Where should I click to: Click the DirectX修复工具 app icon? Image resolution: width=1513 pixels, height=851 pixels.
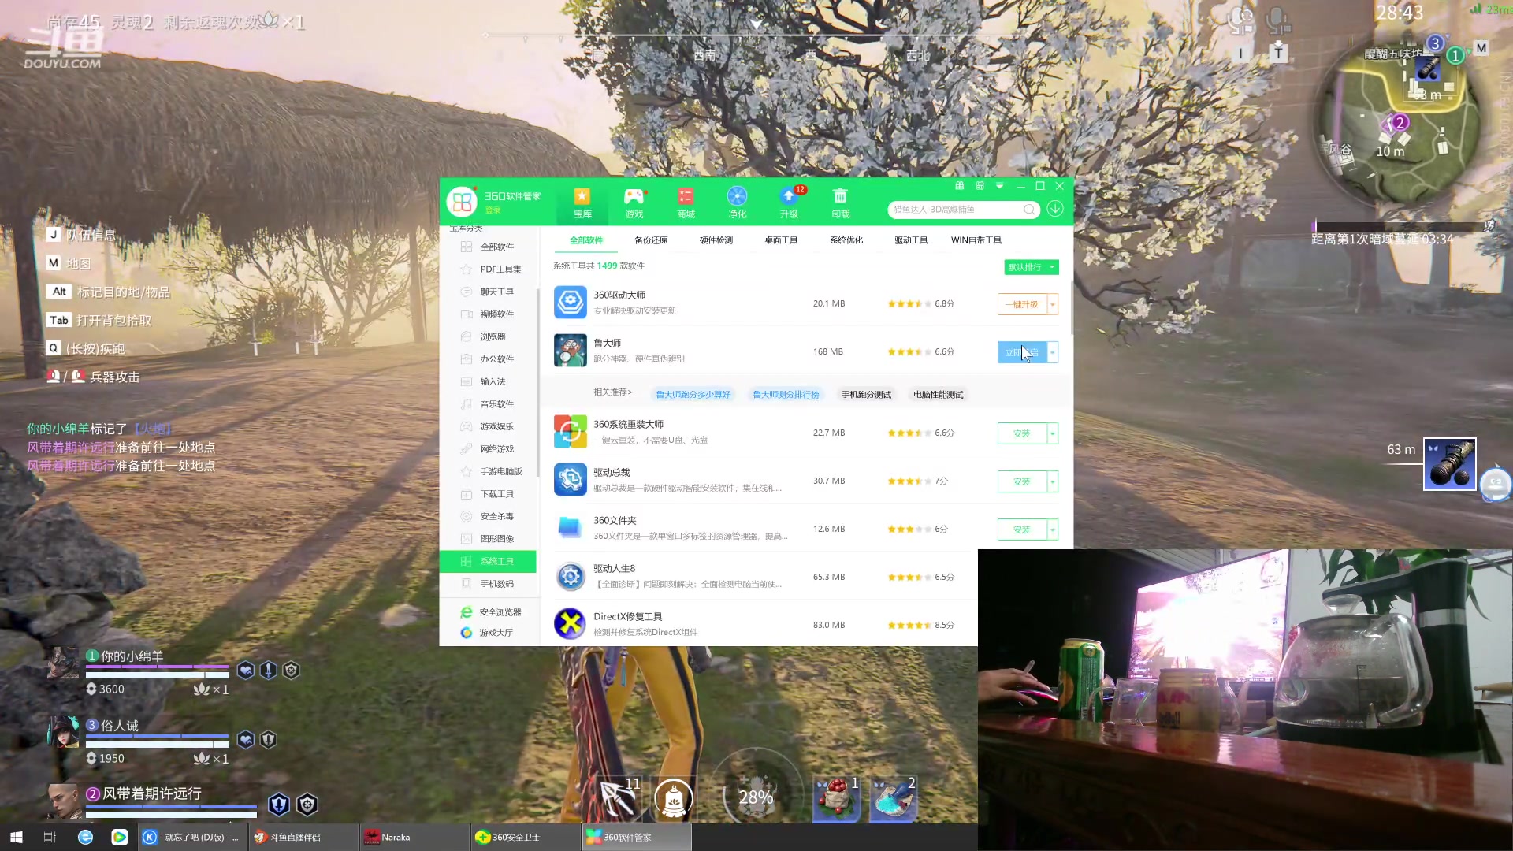coord(570,624)
